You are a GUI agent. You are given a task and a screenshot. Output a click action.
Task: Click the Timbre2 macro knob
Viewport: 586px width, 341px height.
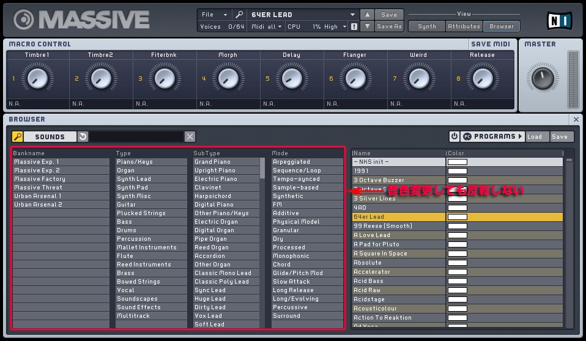pos(101,78)
